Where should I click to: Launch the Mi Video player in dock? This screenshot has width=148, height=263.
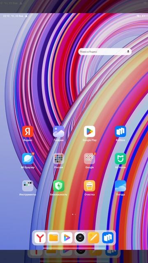[67, 238]
